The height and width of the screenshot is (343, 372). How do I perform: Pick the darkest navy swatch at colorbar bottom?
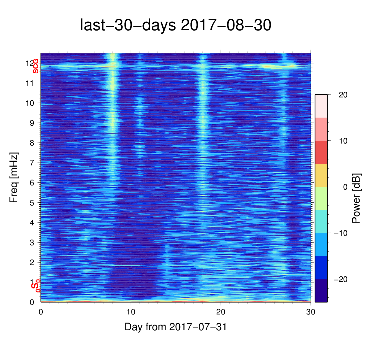(x=321, y=291)
